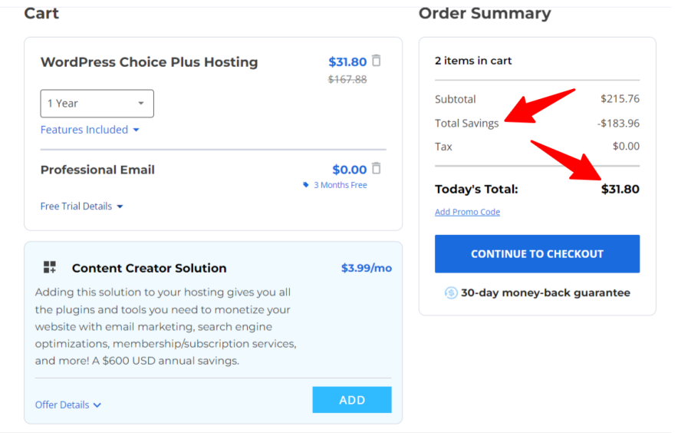Click the "2 items in cart" text

(x=473, y=61)
